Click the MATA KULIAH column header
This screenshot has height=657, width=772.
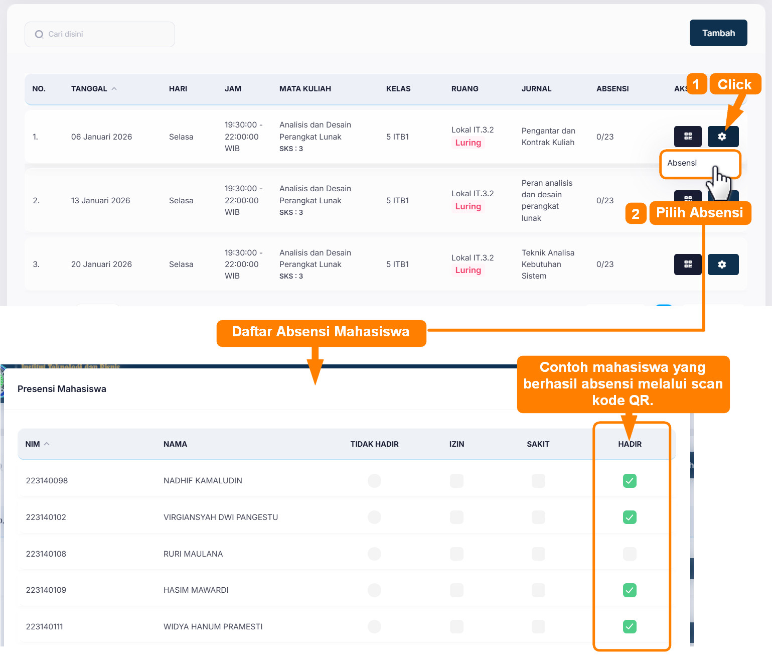click(x=305, y=89)
